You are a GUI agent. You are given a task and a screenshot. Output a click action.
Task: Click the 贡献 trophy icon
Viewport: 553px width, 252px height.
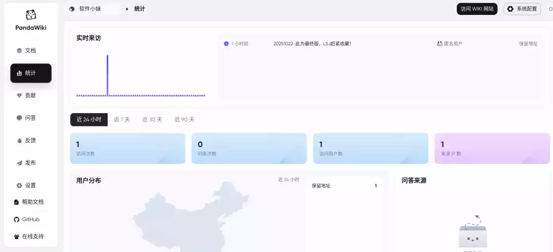point(19,95)
